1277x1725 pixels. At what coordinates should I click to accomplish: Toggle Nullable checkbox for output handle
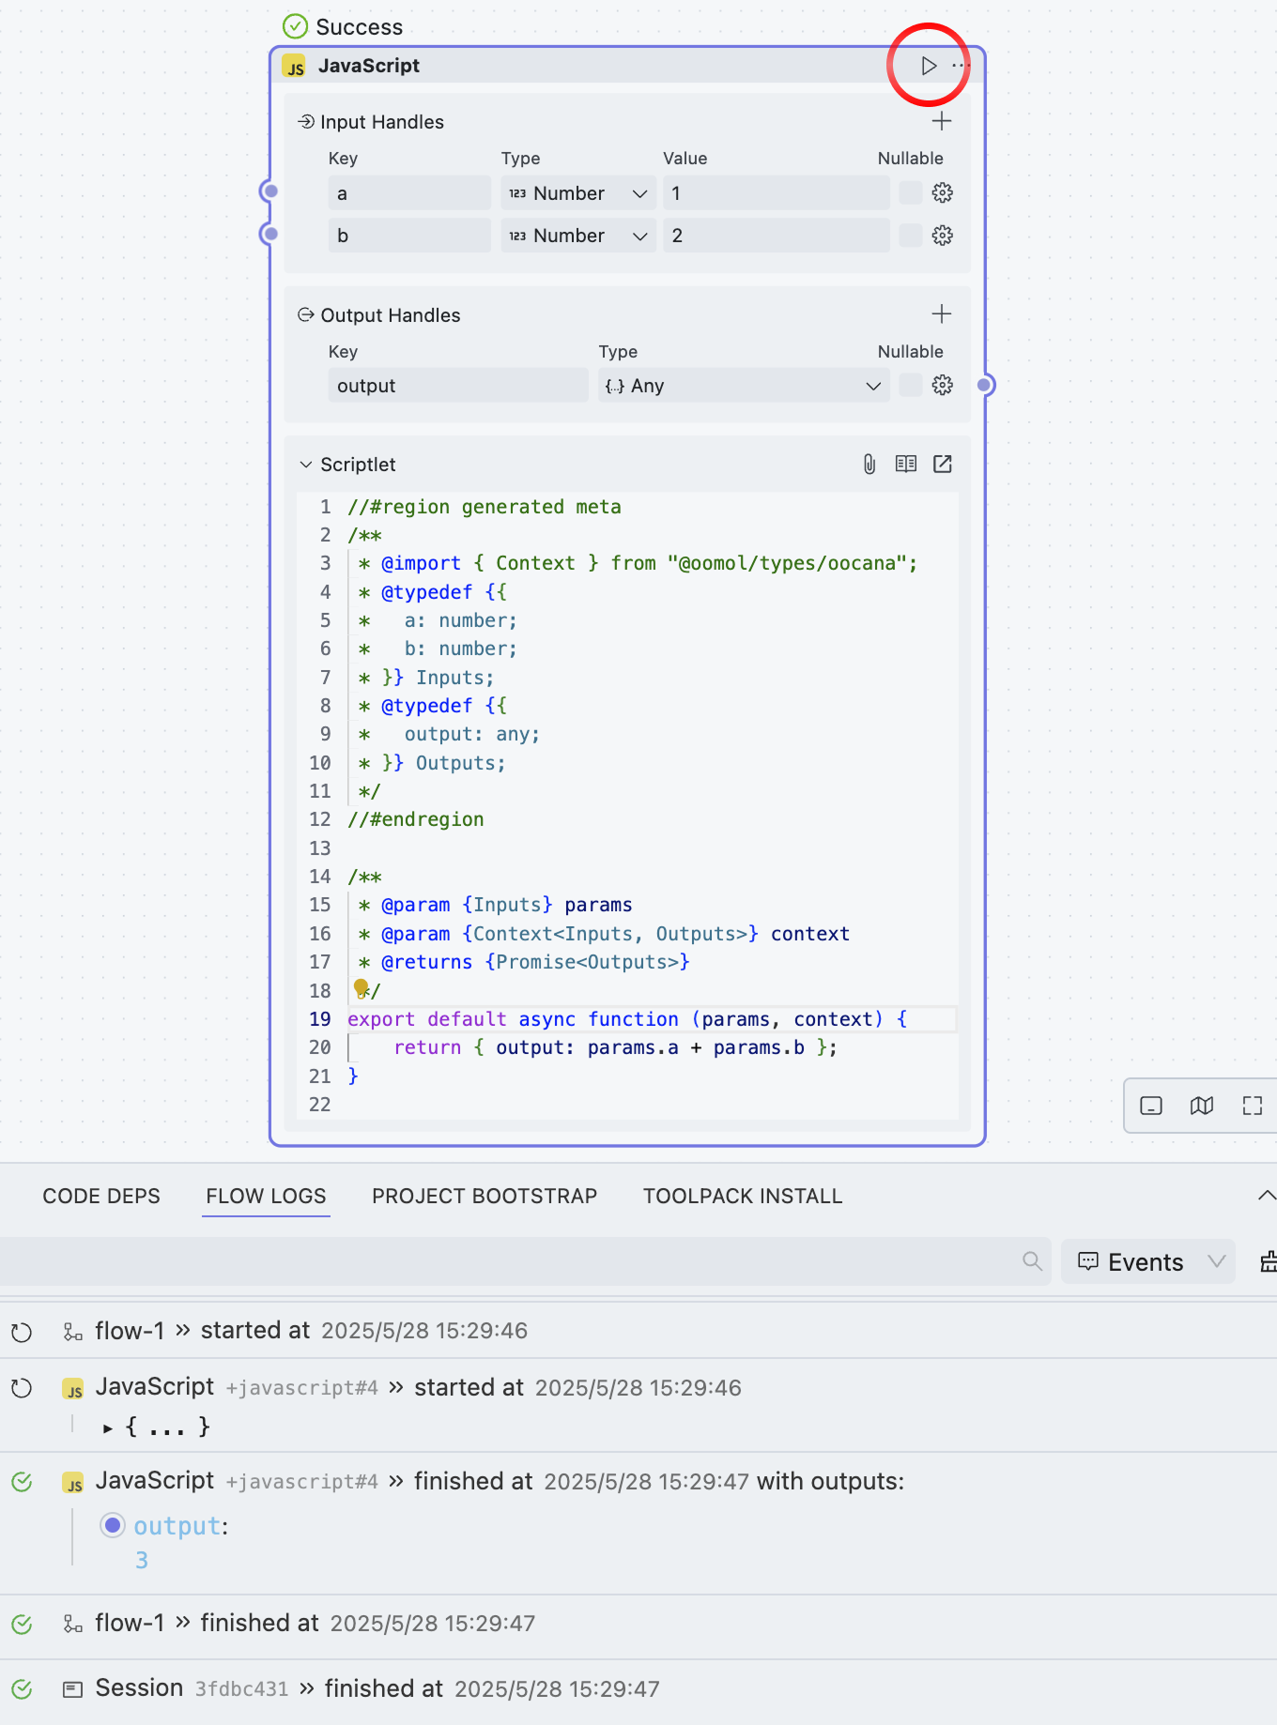coord(910,386)
